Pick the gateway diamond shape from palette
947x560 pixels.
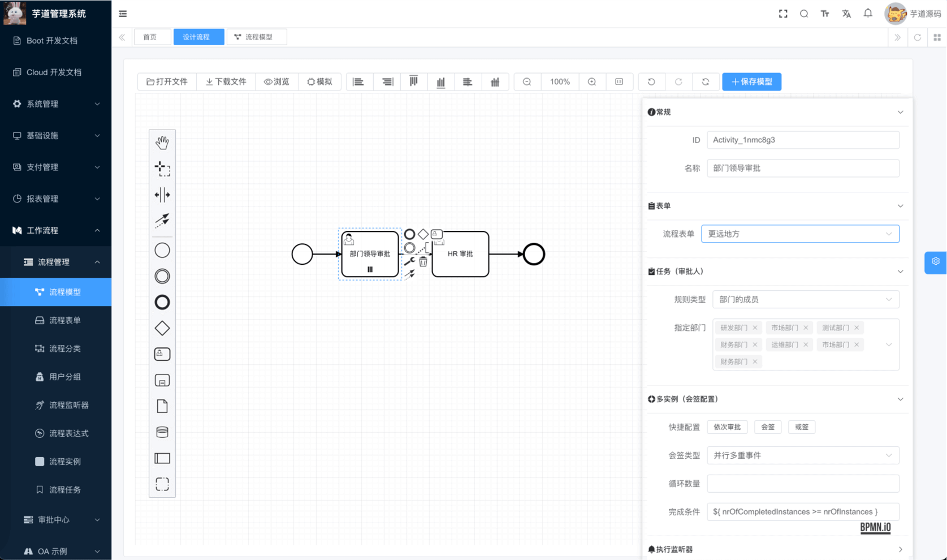(x=162, y=328)
